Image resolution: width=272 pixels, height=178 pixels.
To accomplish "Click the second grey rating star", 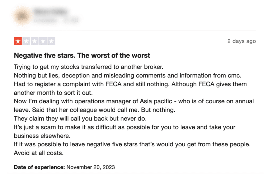I will pyautogui.click(x=26, y=41).
